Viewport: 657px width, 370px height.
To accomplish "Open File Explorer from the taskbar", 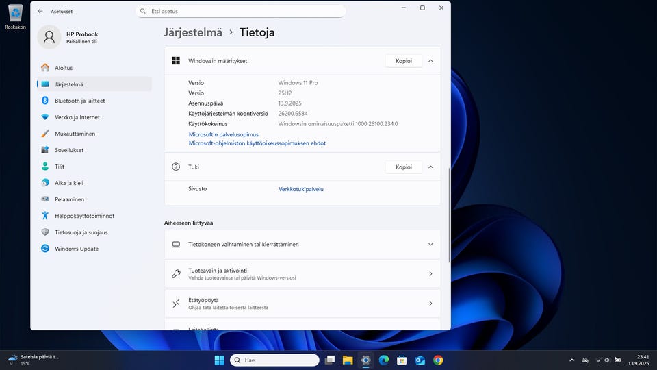I will (x=348, y=360).
